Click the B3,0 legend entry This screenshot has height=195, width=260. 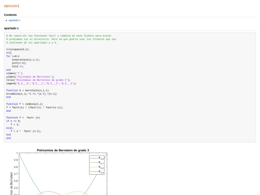(97, 158)
